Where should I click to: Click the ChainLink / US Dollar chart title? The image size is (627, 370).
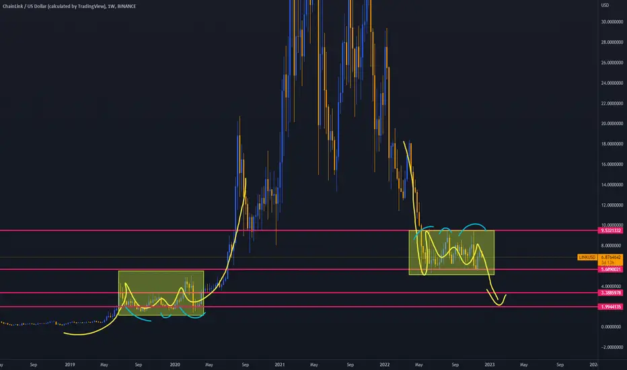pyautogui.click(x=69, y=7)
